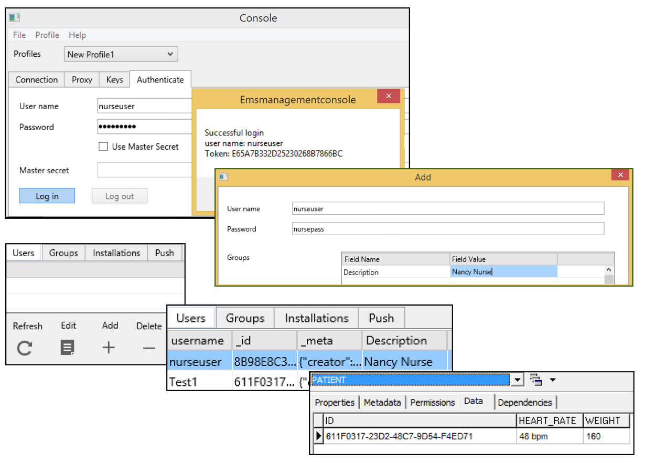
Task: Click the ID column header in PATIENT grid
Action: (x=420, y=421)
